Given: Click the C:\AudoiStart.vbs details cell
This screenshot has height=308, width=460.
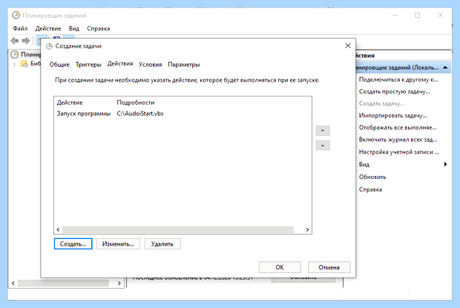Looking at the screenshot, I should [x=140, y=114].
